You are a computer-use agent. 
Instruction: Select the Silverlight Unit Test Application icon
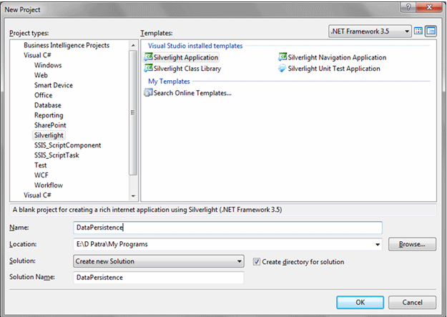[282, 69]
